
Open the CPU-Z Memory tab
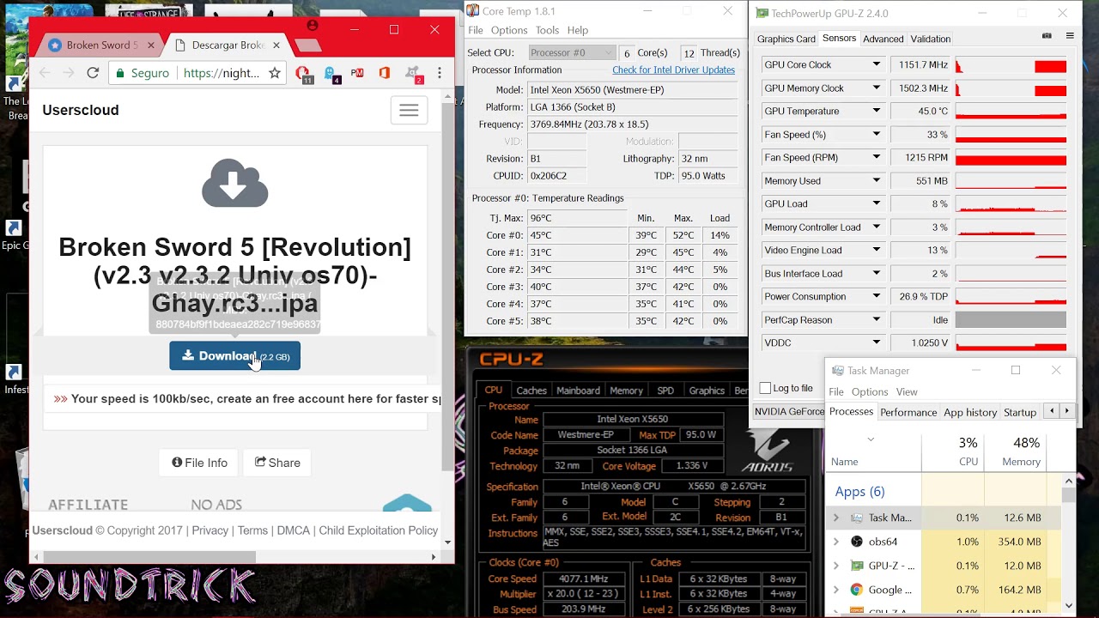(626, 391)
